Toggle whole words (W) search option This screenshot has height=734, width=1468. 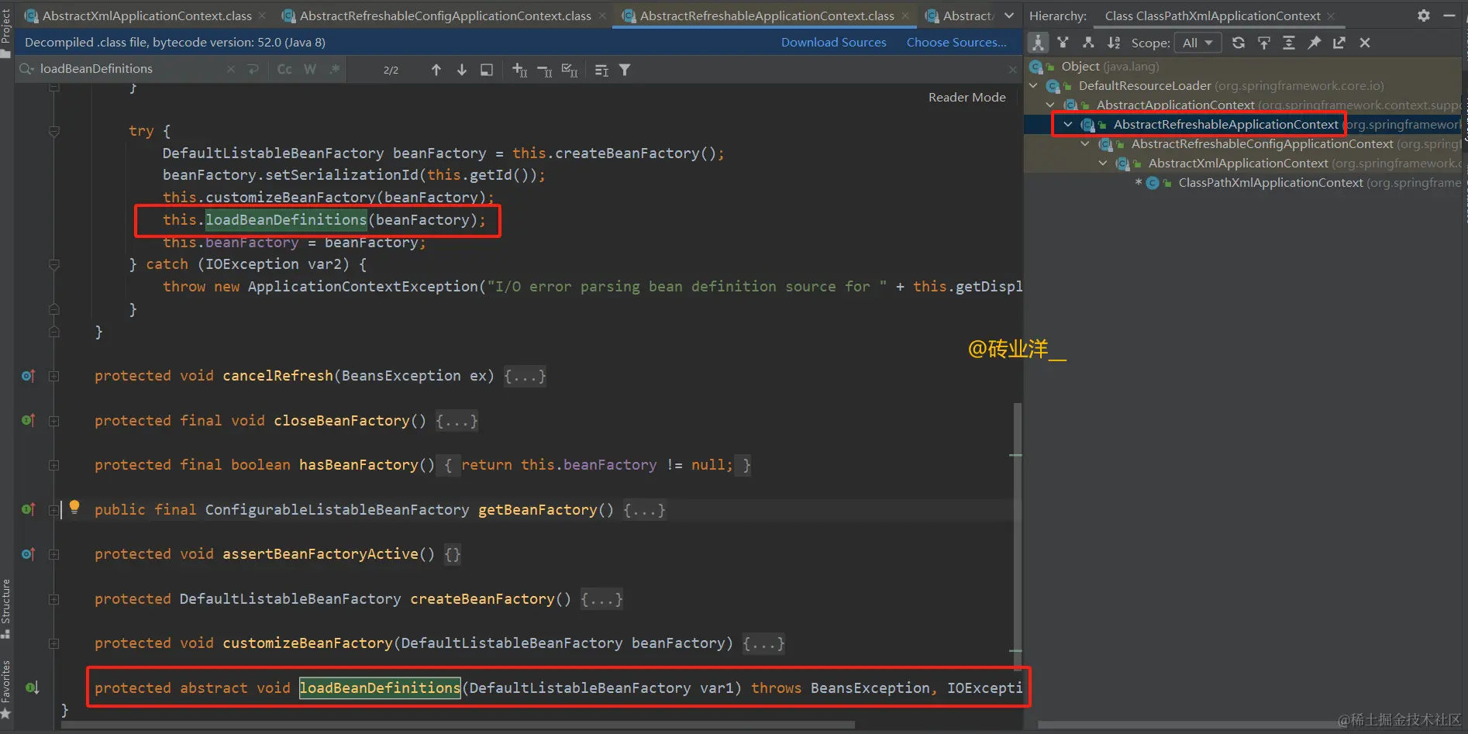point(310,69)
